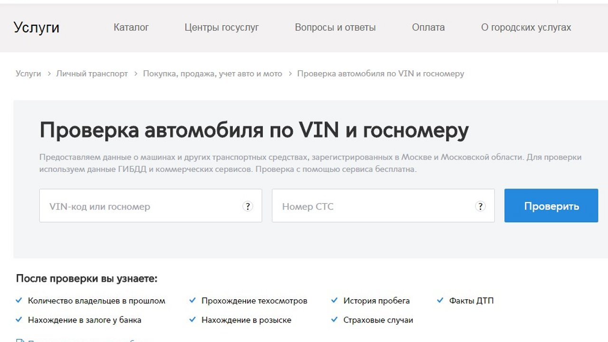608x342 pixels.
Task: Click the question mark in Номер СТС field
Action: [480, 206]
